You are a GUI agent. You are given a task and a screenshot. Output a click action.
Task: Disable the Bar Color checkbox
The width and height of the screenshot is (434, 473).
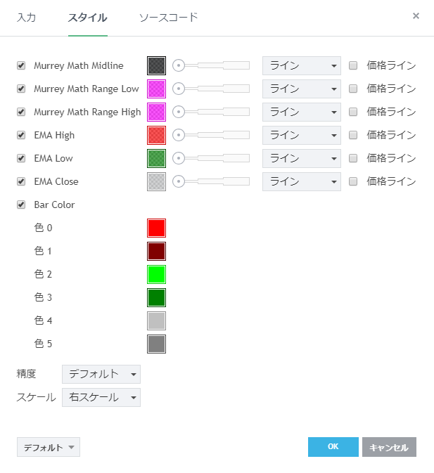(21, 205)
